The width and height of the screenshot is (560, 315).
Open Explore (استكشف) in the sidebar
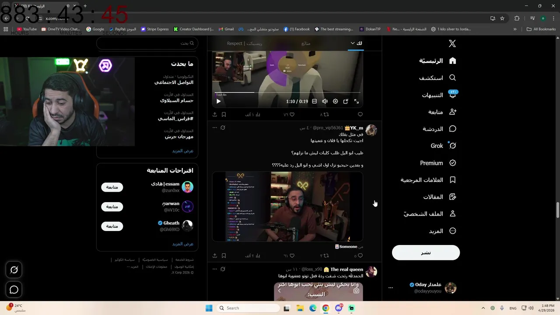pyautogui.click(x=437, y=78)
